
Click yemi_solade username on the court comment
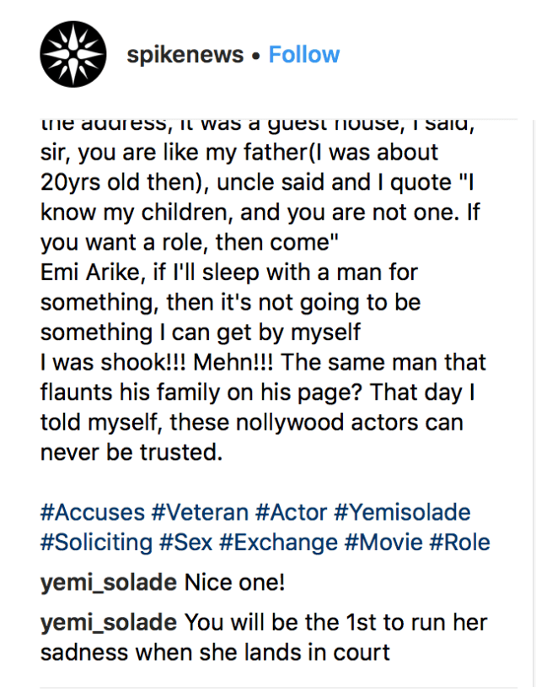click(109, 624)
